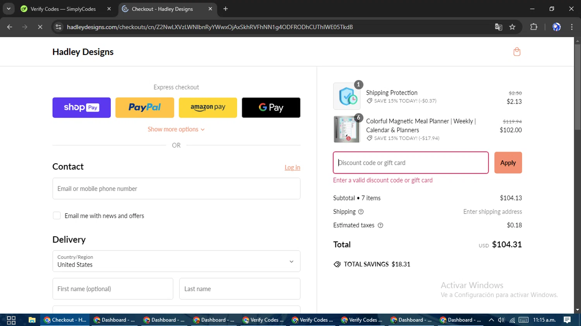Screen dimensions: 581x326
Task: Click the translate page icon
Action: pyautogui.click(x=498, y=27)
